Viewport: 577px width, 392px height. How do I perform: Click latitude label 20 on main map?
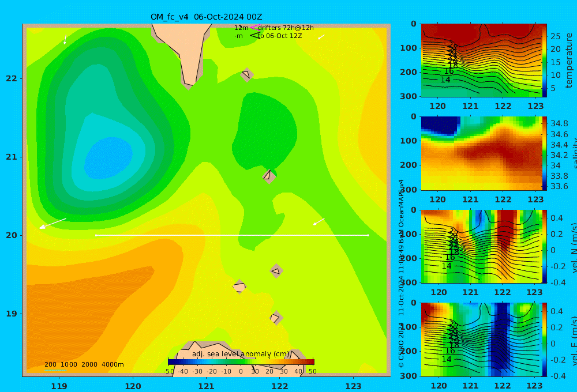pos(12,235)
